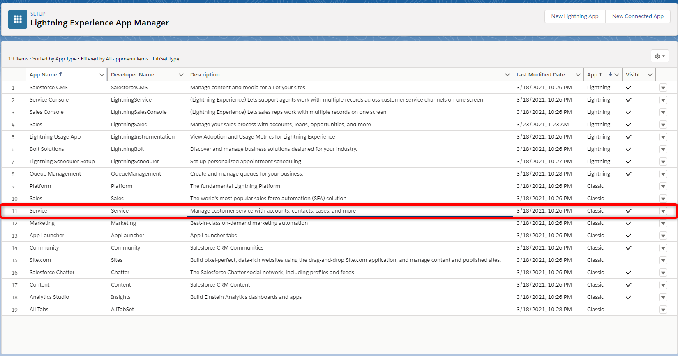Click the SETUP breadcrumb label
The width and height of the screenshot is (678, 356).
click(38, 14)
